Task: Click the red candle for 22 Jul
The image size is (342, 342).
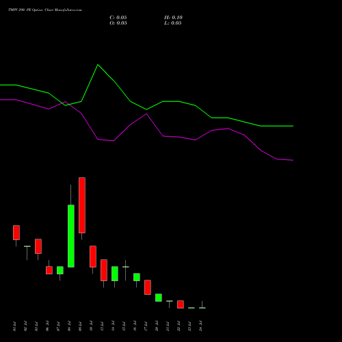Action: click(181, 304)
